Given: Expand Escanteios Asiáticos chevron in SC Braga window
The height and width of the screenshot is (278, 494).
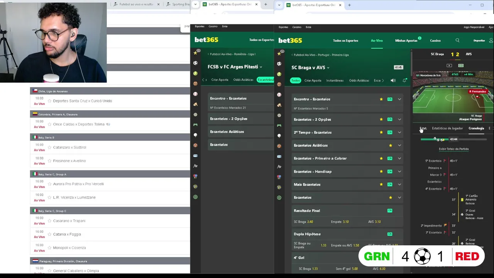Looking at the screenshot, I should click(x=399, y=146).
